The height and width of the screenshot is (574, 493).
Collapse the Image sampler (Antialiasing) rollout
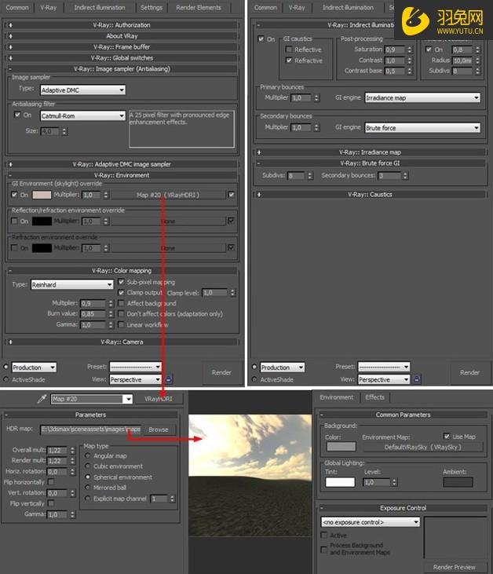122,69
